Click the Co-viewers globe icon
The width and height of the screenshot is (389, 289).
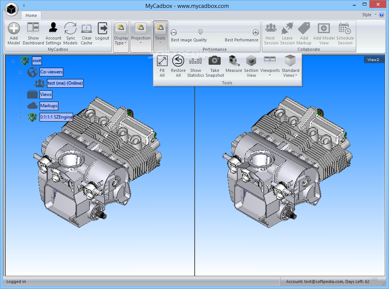pos(32,72)
